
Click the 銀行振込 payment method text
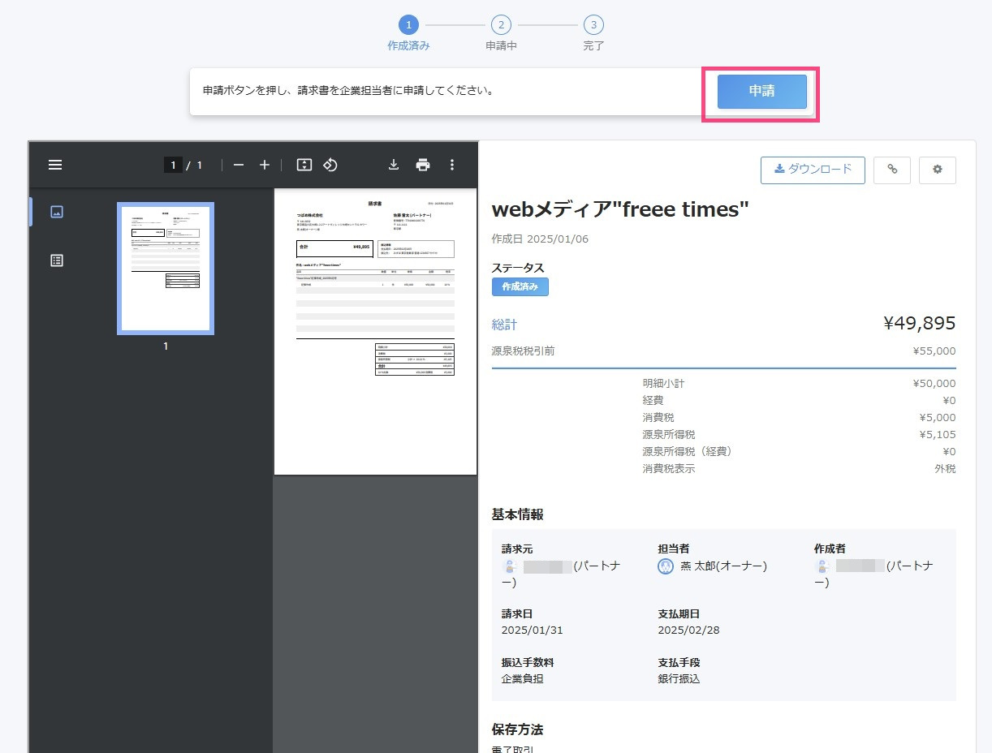(x=679, y=678)
